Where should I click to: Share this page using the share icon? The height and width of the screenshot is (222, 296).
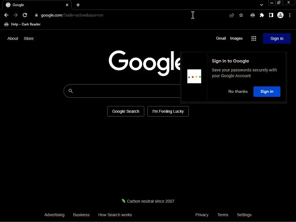(232, 15)
